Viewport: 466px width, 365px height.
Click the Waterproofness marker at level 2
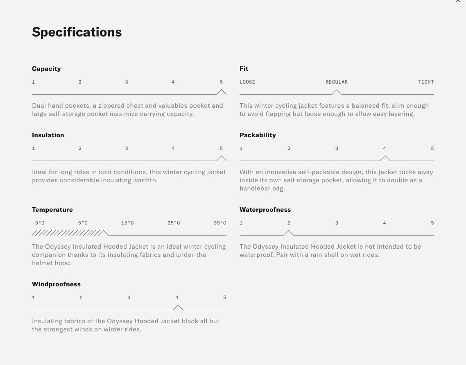point(288,233)
